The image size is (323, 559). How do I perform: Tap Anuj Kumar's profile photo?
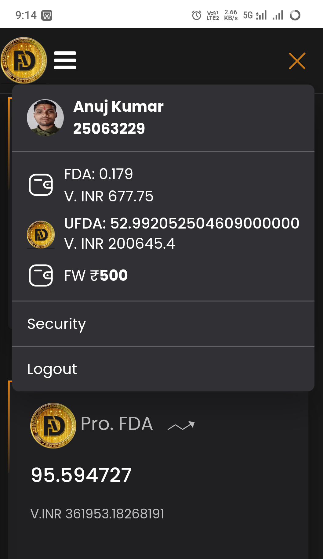click(x=45, y=117)
